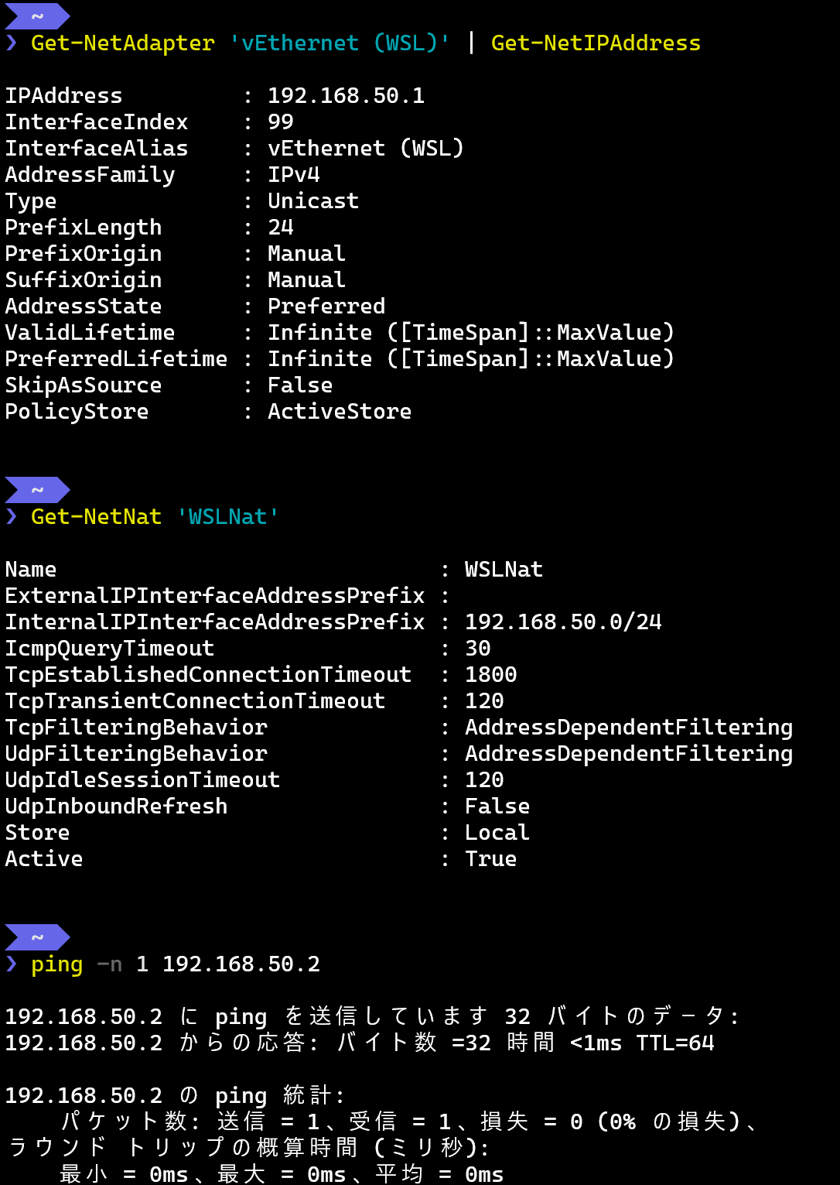Click the 'vEthernet (WSL)' string argument
840x1185 pixels.
click(x=340, y=43)
